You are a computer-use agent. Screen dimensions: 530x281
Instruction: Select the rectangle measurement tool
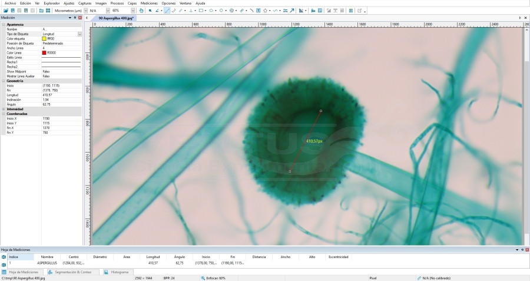(x=201, y=11)
